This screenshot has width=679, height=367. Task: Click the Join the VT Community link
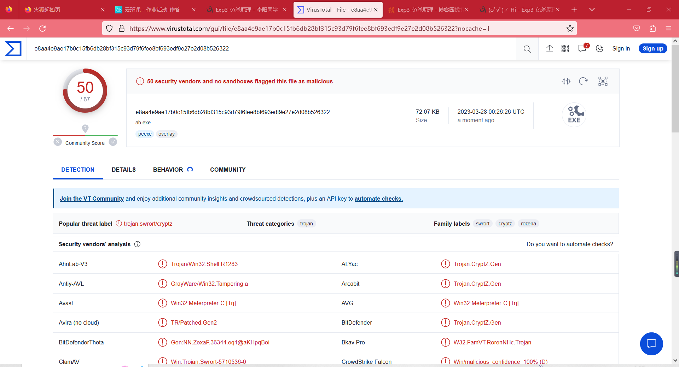coord(92,199)
